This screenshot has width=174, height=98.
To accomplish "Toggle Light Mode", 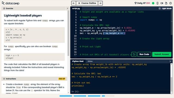I will click(165, 8).
